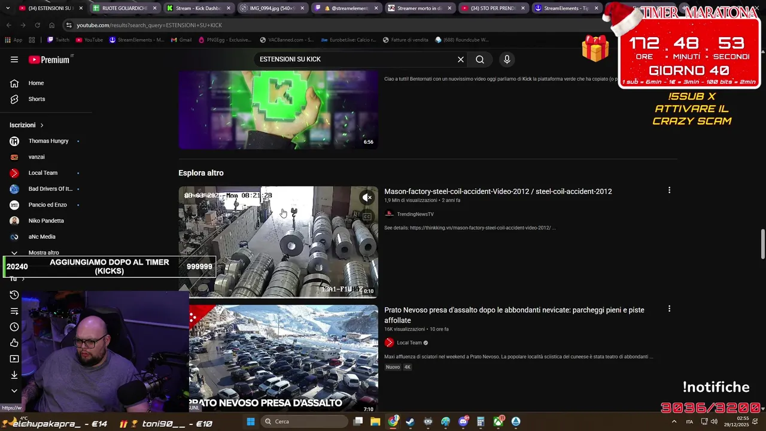Switch to Stream - Kick Dashboard tab
Viewport: 766px width, 431px height.
coord(198,8)
